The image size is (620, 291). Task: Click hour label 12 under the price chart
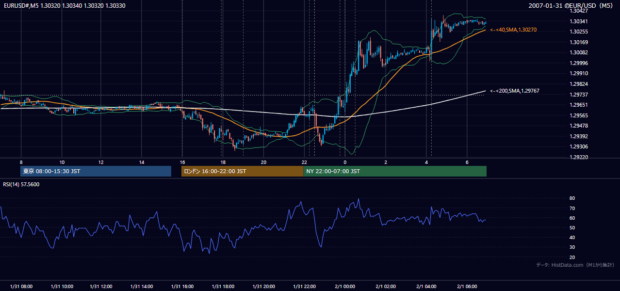(x=101, y=162)
